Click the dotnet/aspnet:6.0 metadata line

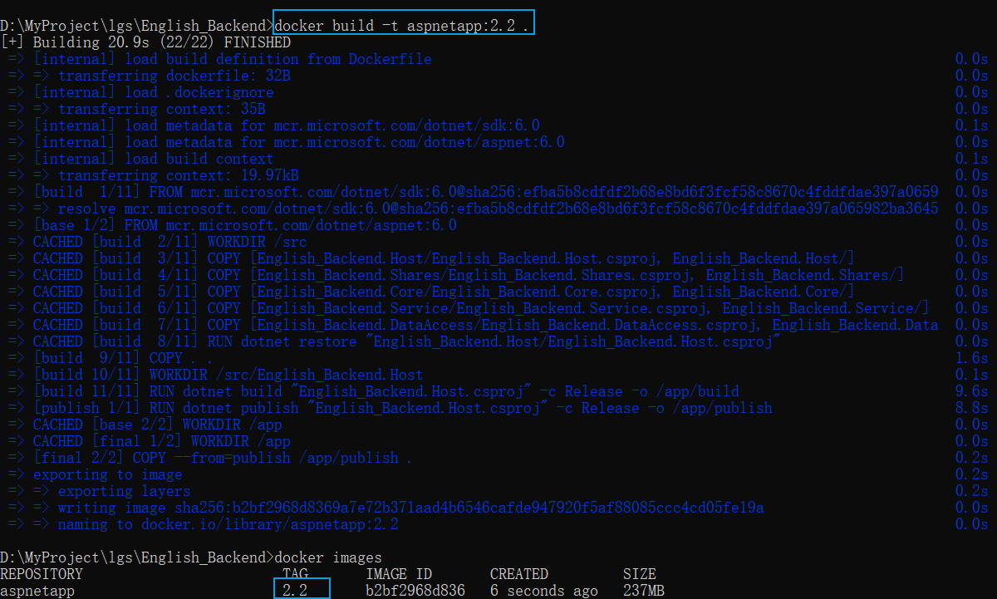[298, 142]
